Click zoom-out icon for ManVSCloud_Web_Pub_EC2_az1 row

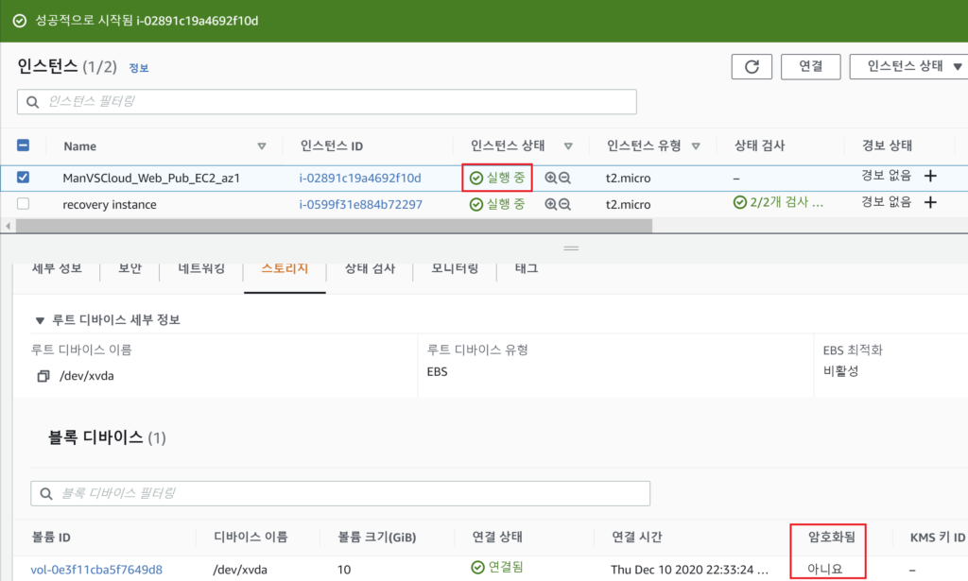[x=564, y=178]
